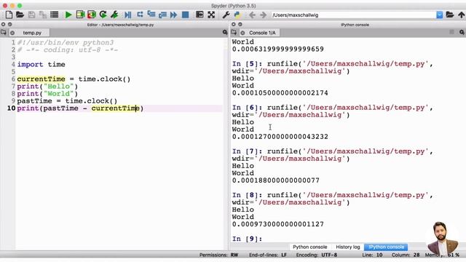Run file with green play button

(68, 15)
